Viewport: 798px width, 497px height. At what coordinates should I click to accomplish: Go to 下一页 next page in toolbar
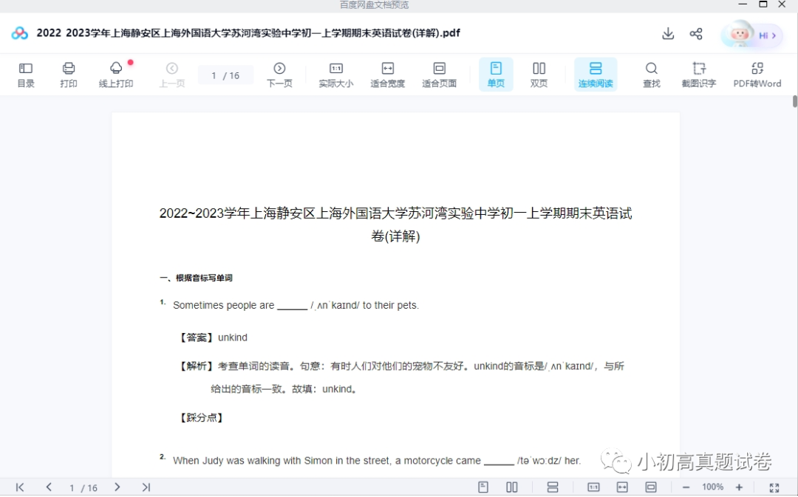[x=279, y=75]
